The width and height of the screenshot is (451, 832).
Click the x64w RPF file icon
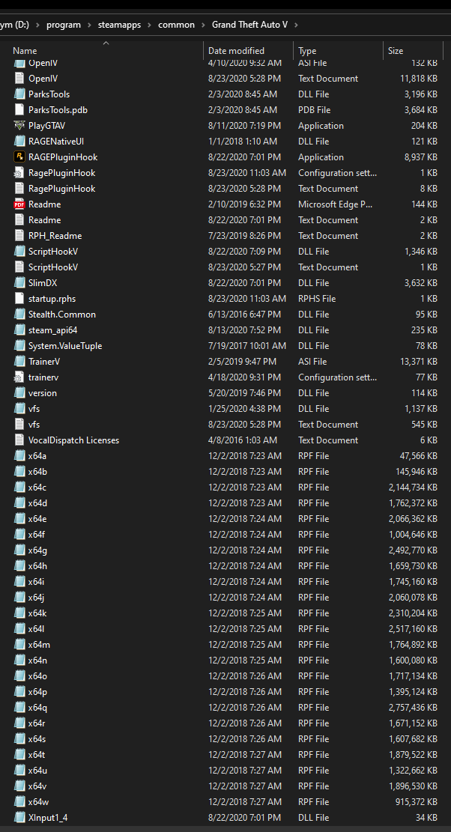[x=19, y=802]
